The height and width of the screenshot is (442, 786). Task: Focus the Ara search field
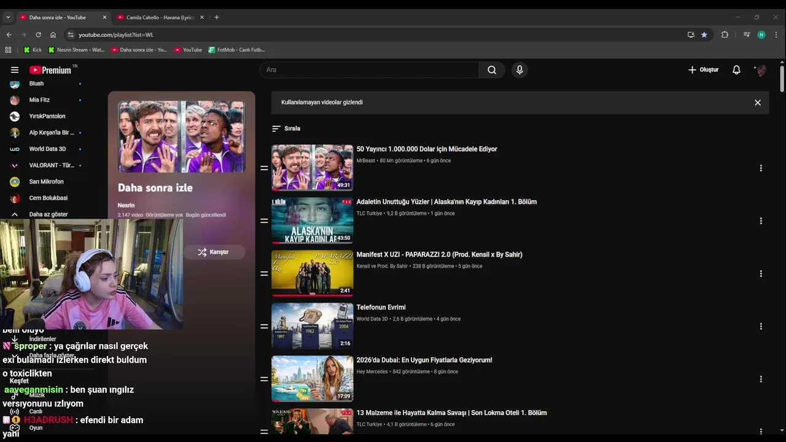(x=370, y=70)
